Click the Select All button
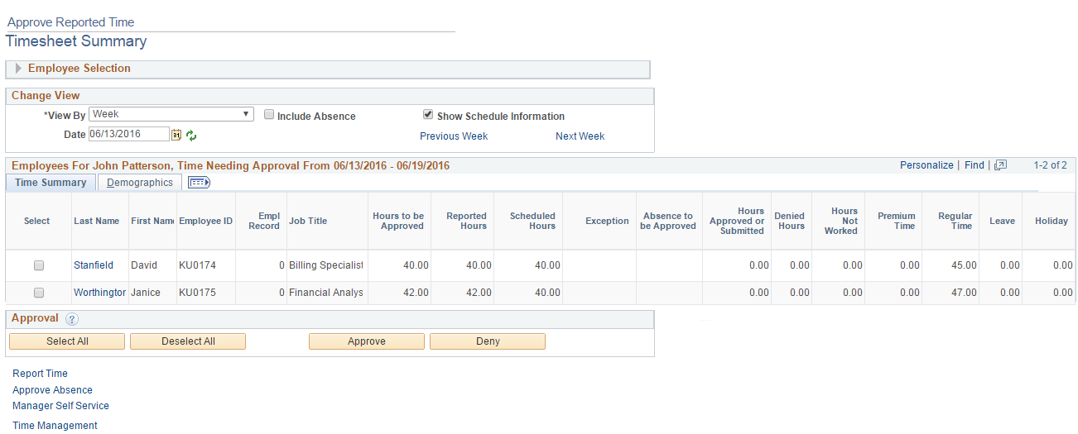The height and width of the screenshot is (434, 1078). [x=67, y=341]
